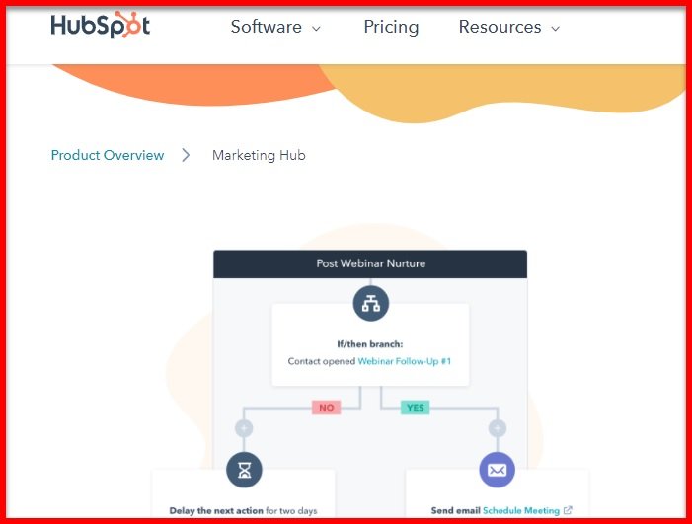Image resolution: width=692 pixels, height=524 pixels.
Task: Follow the Product Overview breadcrumb link
Action: pos(108,155)
